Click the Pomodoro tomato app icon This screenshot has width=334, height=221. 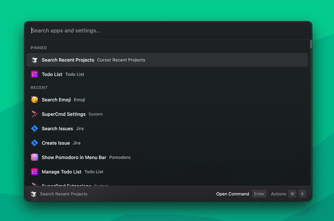click(34, 157)
